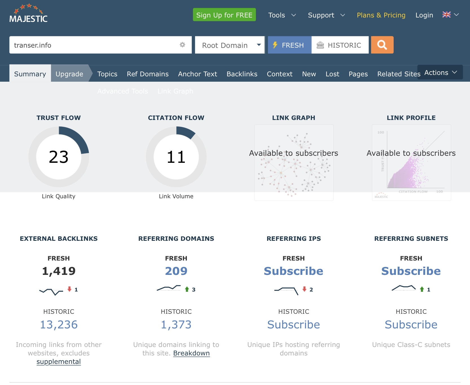Open the Pages tab
Screen dimensions: 470x385
pyautogui.click(x=358, y=74)
